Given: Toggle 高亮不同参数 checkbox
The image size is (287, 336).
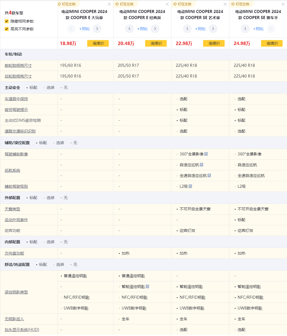Looking at the screenshot, I should click(7, 29).
